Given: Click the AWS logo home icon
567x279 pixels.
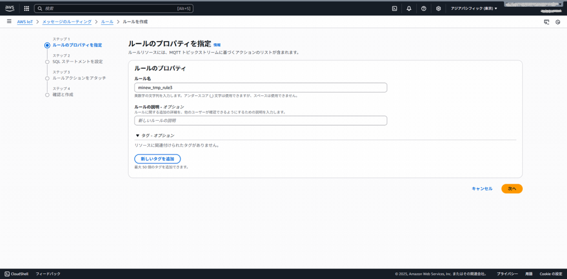Looking at the screenshot, I should 10,8.
